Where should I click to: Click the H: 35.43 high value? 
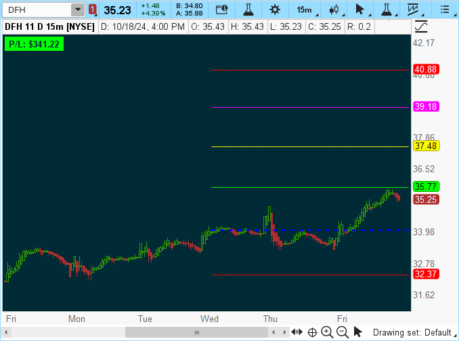click(247, 26)
